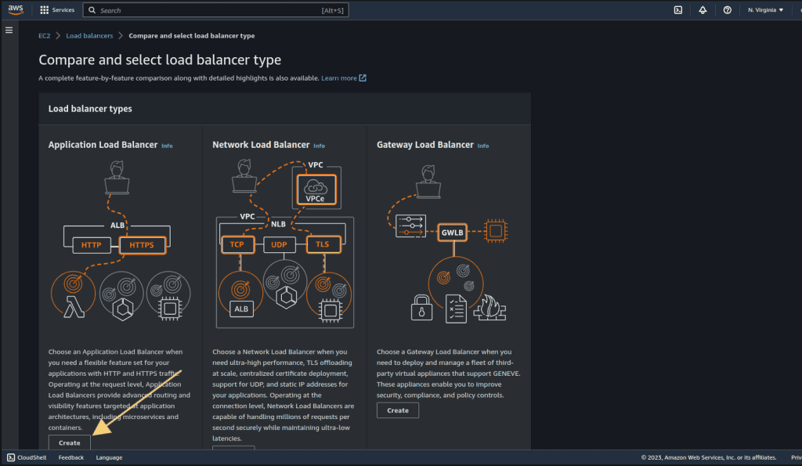The height and width of the screenshot is (466, 802).
Task: Open Feedback in the footer
Action: point(71,458)
